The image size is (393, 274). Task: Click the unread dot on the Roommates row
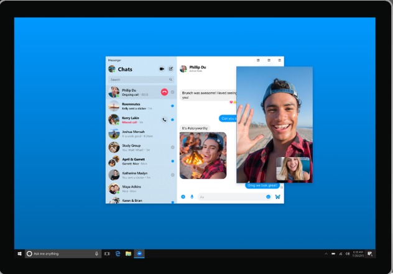click(x=172, y=106)
